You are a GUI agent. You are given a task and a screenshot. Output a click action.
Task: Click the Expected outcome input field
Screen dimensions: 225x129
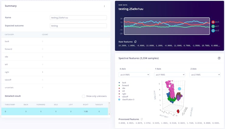point(78,26)
